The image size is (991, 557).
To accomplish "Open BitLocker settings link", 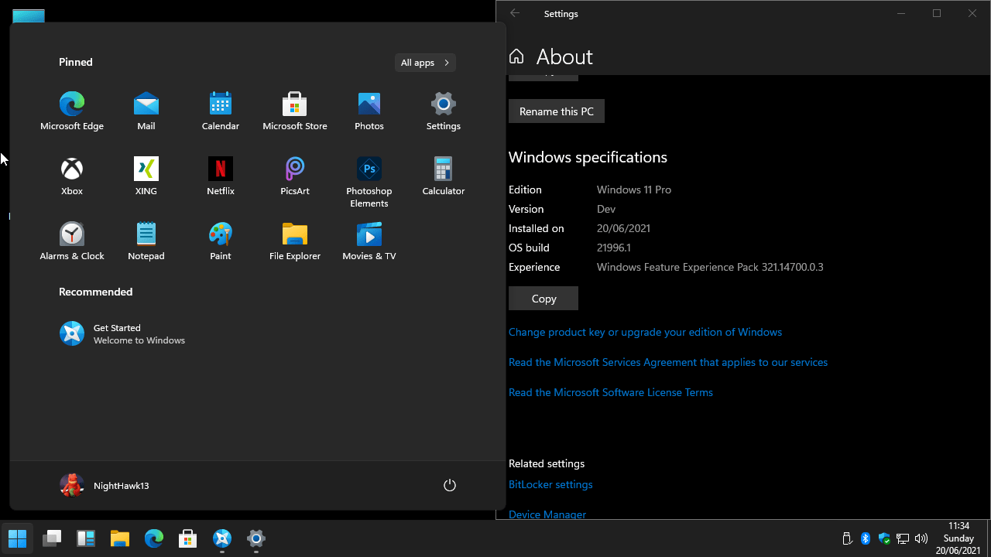I will pos(550,484).
